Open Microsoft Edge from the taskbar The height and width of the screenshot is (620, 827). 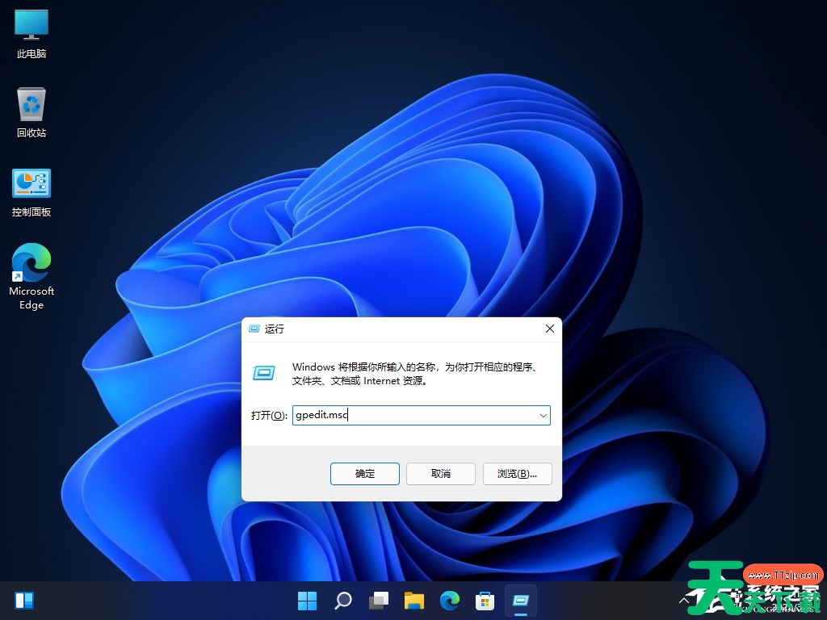point(450,600)
